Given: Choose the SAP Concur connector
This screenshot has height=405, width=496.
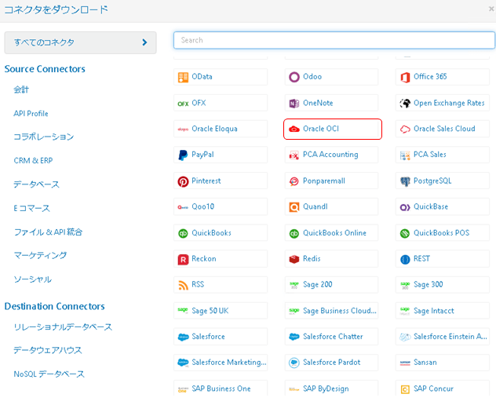Looking at the screenshot, I should click(442, 389).
